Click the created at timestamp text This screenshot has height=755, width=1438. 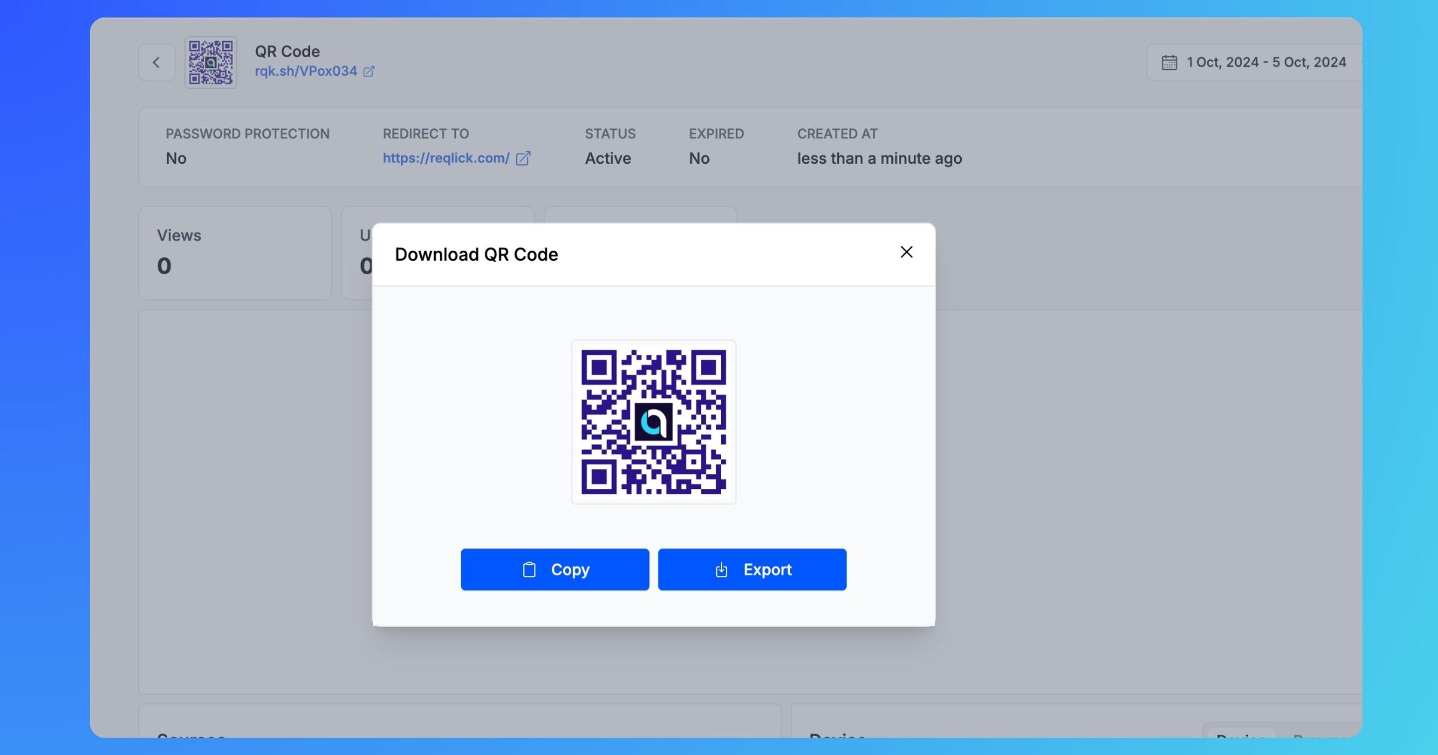point(879,158)
